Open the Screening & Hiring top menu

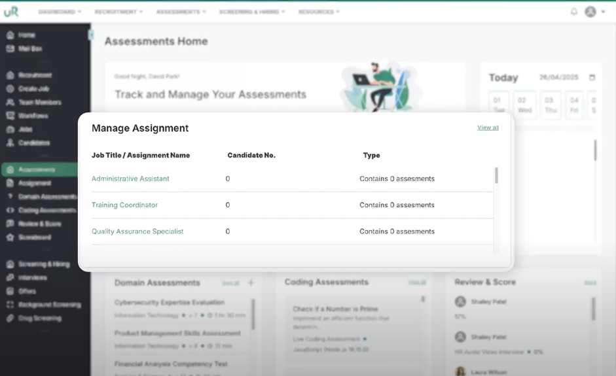pyautogui.click(x=252, y=12)
